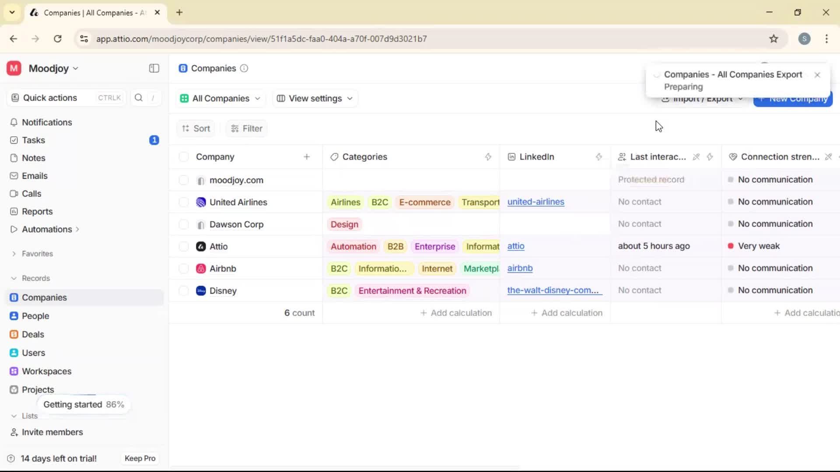Select all companies header checkbox
Screen dimensions: 840x472
pyautogui.click(x=184, y=156)
